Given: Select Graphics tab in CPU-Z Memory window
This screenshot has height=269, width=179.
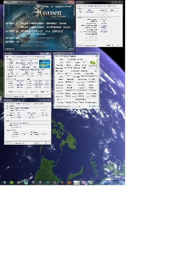Looking at the screenshot, I should point(108,6).
